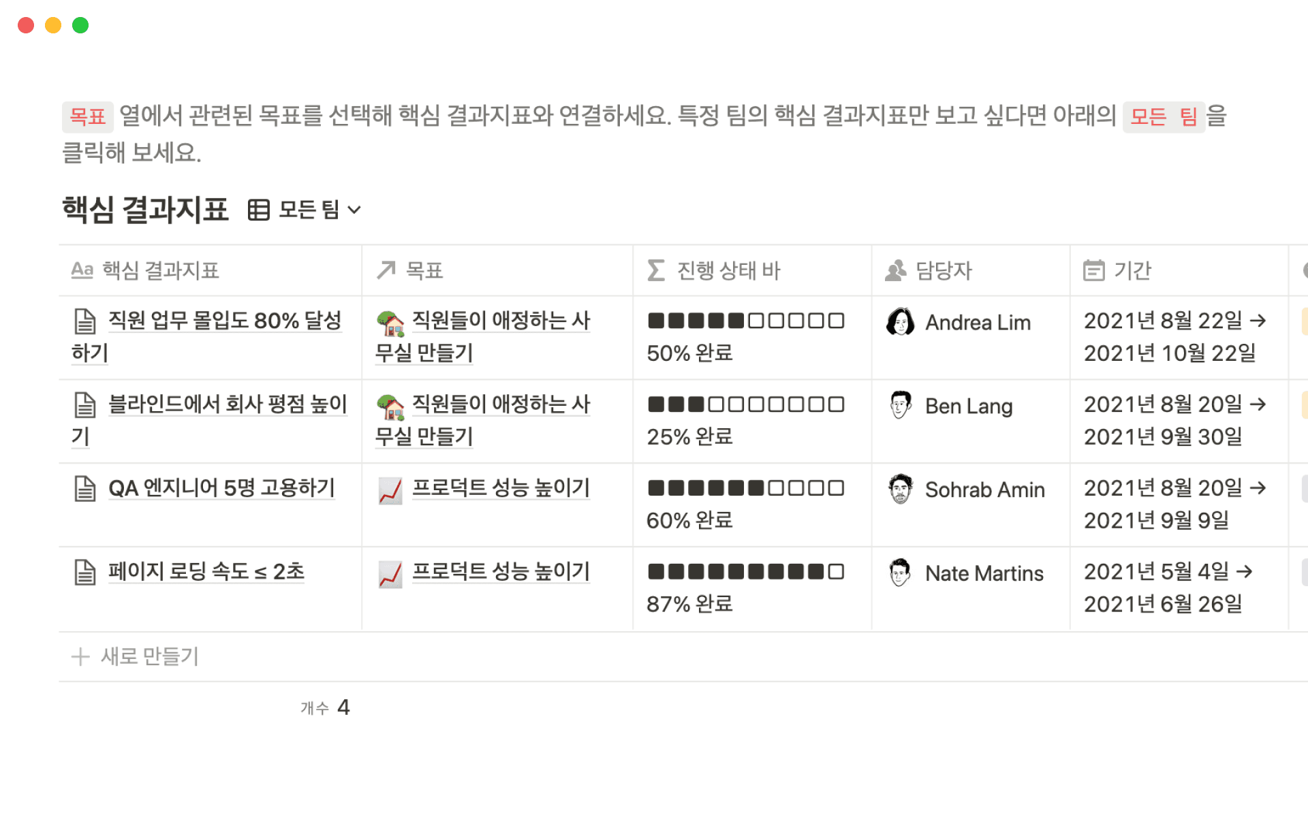Open the 직원 업무 몰입도 80% 달성하기 page
The height and width of the screenshot is (817, 1308).
coord(225,321)
